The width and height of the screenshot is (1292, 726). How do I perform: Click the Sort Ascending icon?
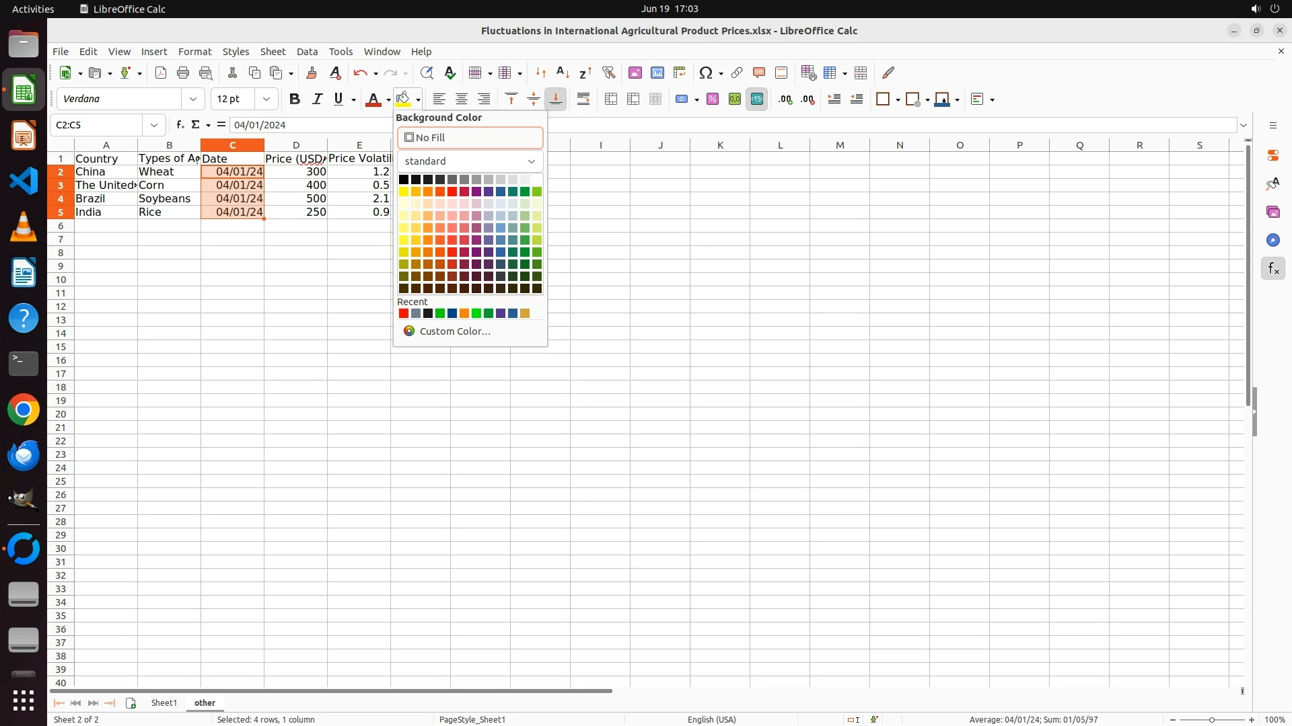click(563, 73)
